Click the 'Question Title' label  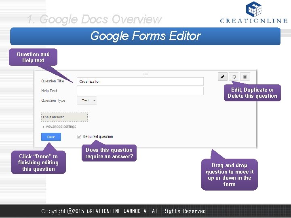[x=53, y=81]
